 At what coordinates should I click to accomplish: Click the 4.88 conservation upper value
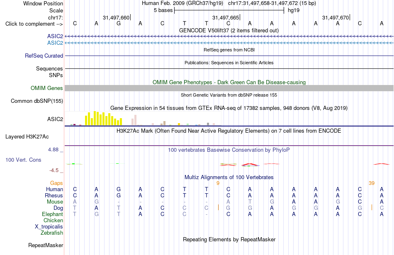(x=53, y=150)
